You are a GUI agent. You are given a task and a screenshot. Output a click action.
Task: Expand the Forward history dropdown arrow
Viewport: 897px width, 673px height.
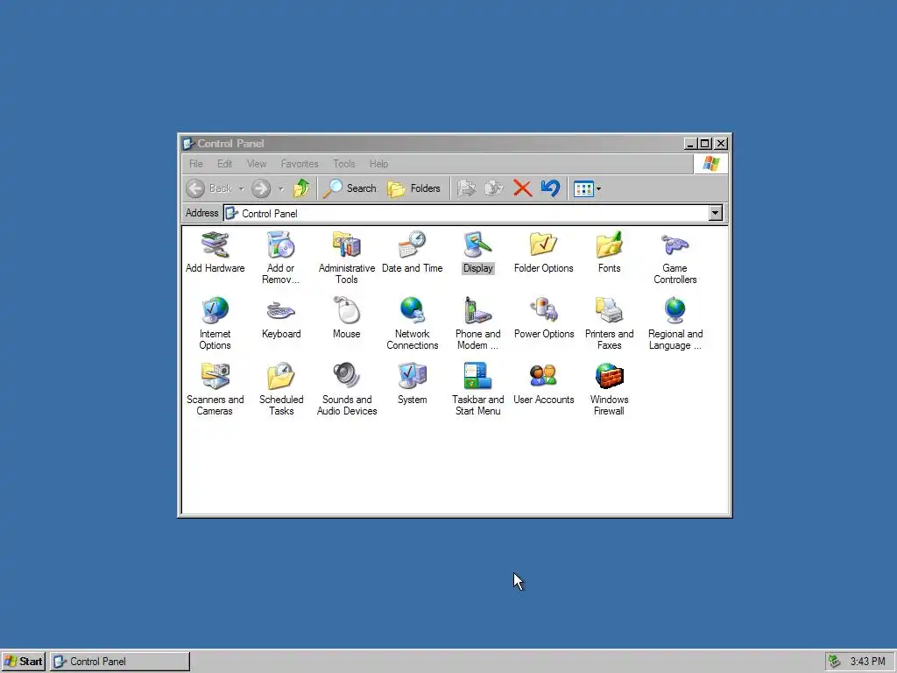click(x=281, y=189)
